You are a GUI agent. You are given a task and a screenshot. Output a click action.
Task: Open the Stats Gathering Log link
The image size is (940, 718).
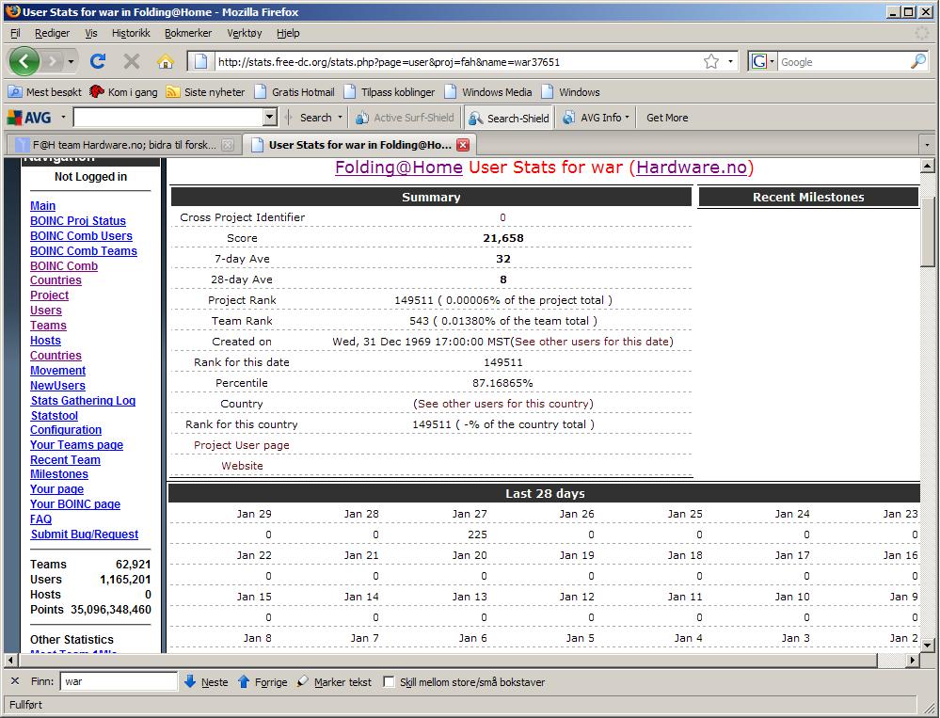pos(83,400)
